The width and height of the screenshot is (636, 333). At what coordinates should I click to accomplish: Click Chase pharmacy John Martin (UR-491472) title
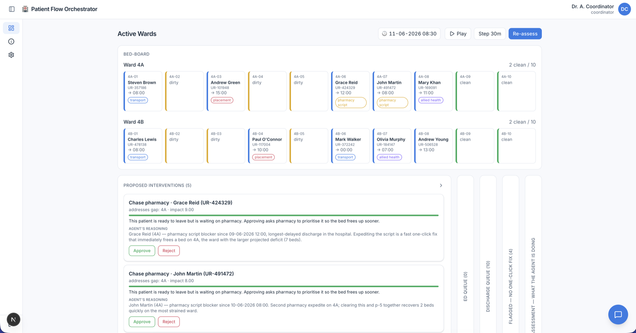[181, 274]
